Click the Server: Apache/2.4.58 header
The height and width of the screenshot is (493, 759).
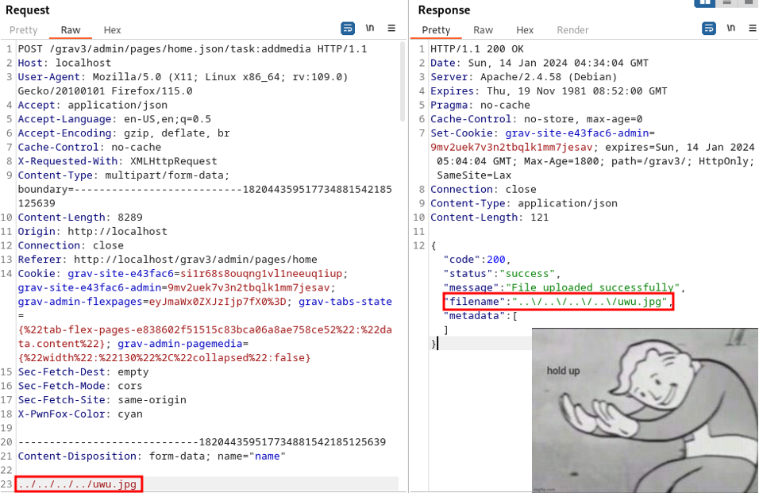point(524,77)
